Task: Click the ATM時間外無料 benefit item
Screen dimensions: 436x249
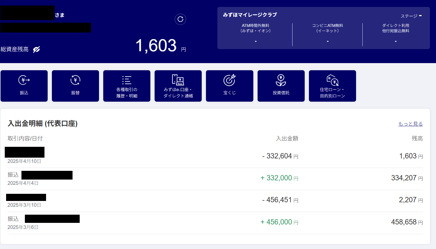Action: pos(255,28)
